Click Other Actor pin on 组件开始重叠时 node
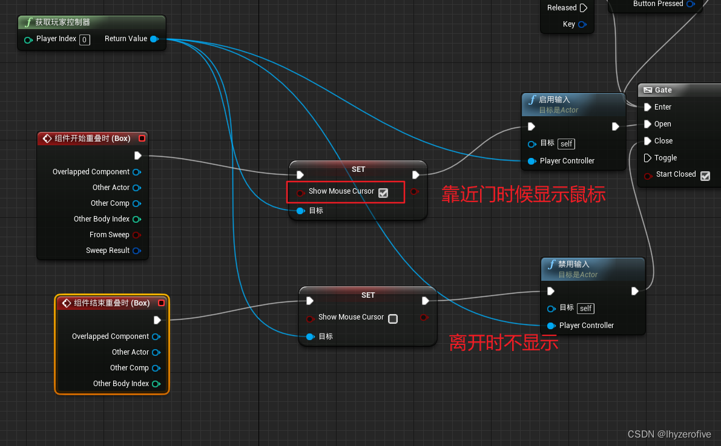Viewport: 721px width, 446px height. 137,188
